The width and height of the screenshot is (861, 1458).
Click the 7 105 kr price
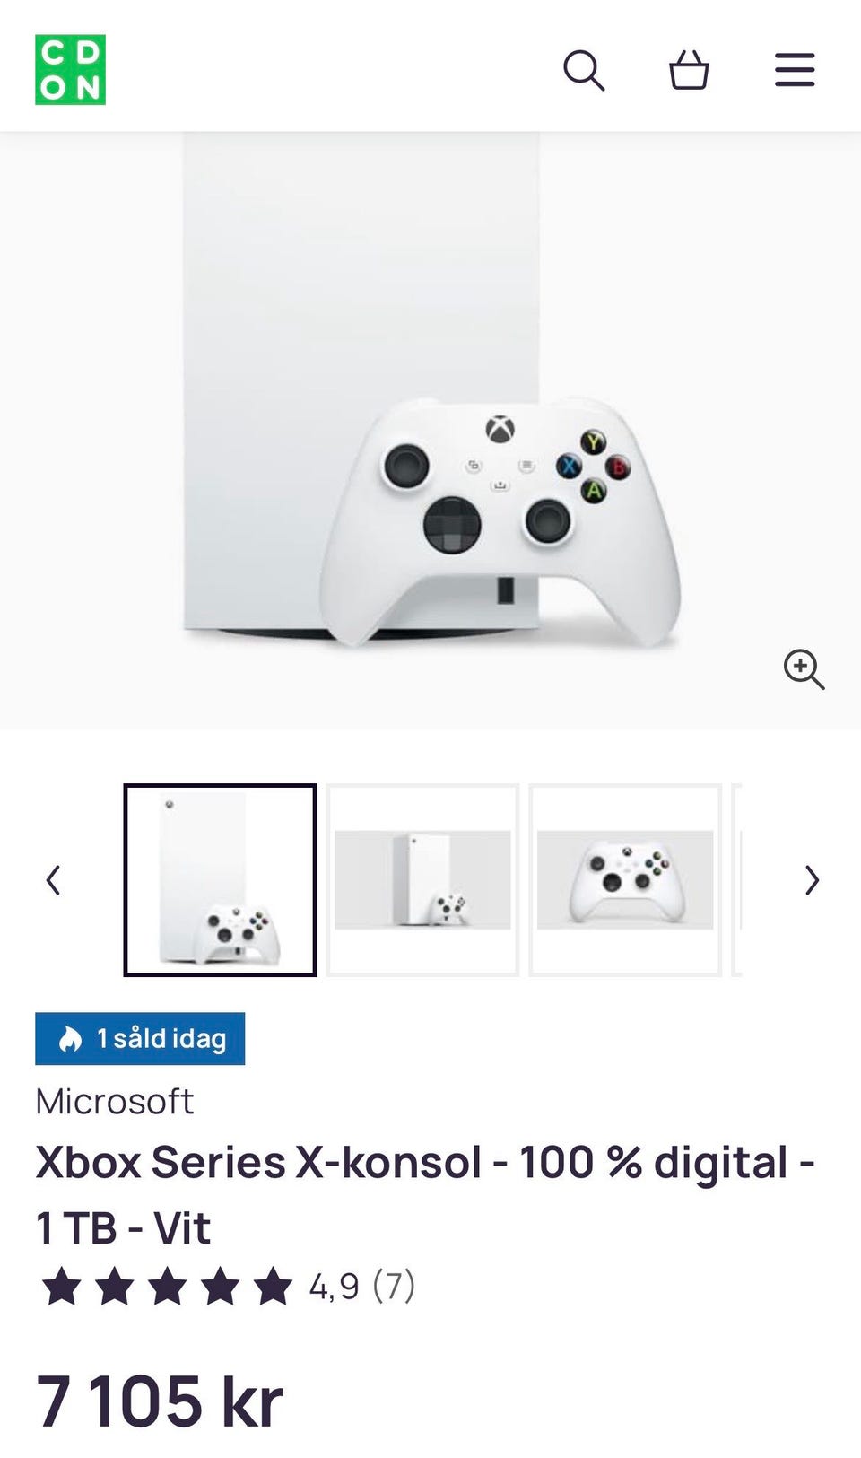click(x=160, y=1401)
